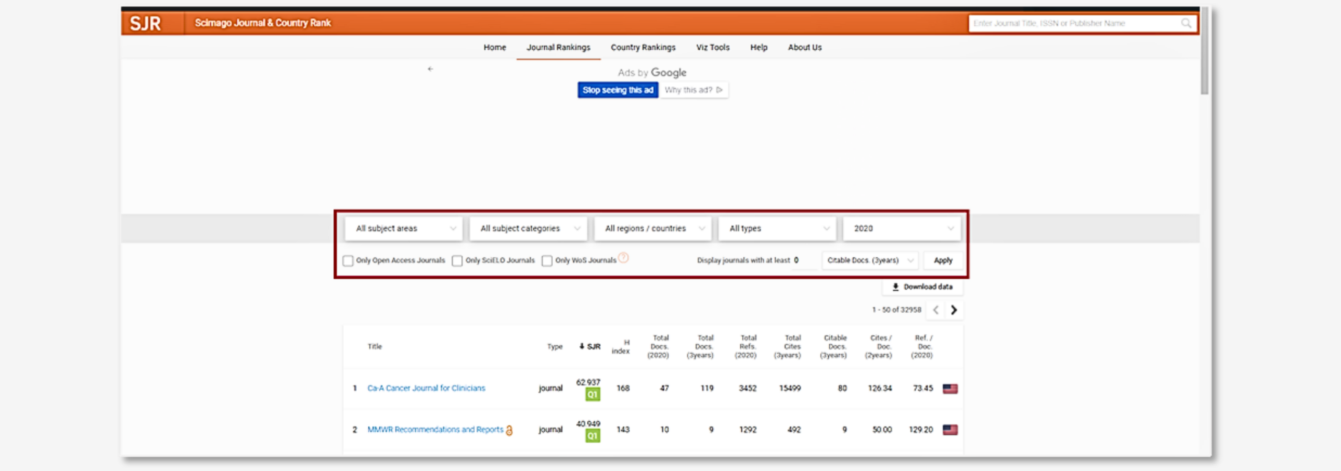Click the H index column header
The height and width of the screenshot is (471, 1341).
(x=621, y=346)
